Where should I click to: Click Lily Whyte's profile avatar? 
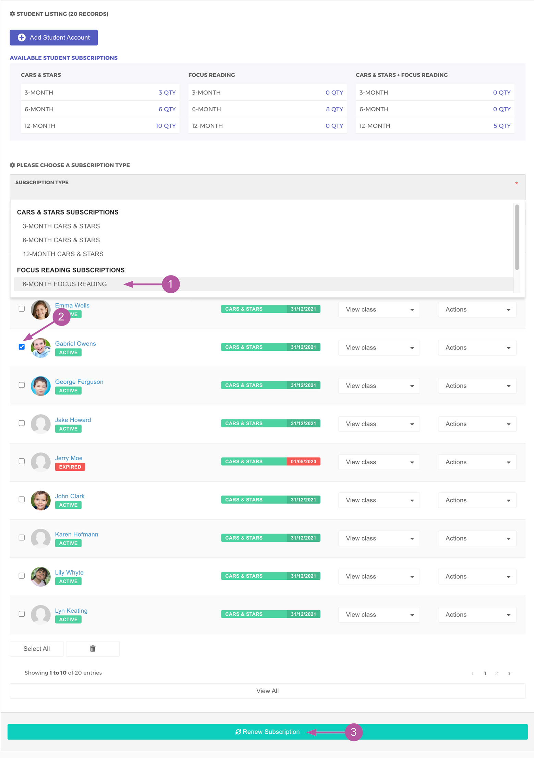[x=40, y=576]
